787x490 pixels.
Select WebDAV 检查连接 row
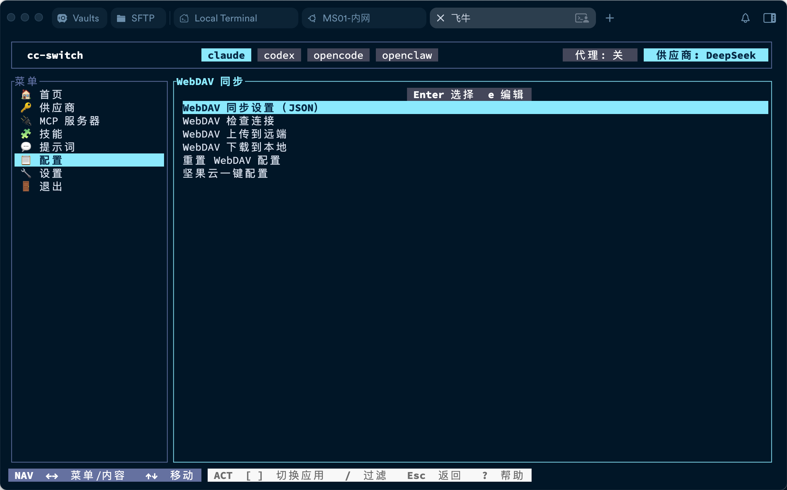point(475,121)
